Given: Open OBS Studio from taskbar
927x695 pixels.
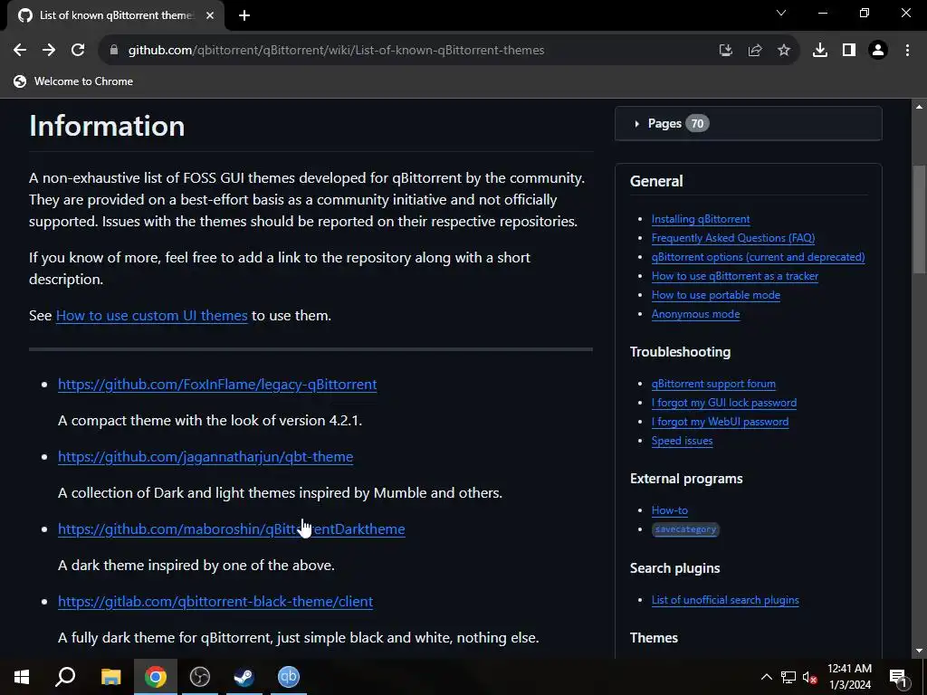Looking at the screenshot, I should tap(200, 677).
